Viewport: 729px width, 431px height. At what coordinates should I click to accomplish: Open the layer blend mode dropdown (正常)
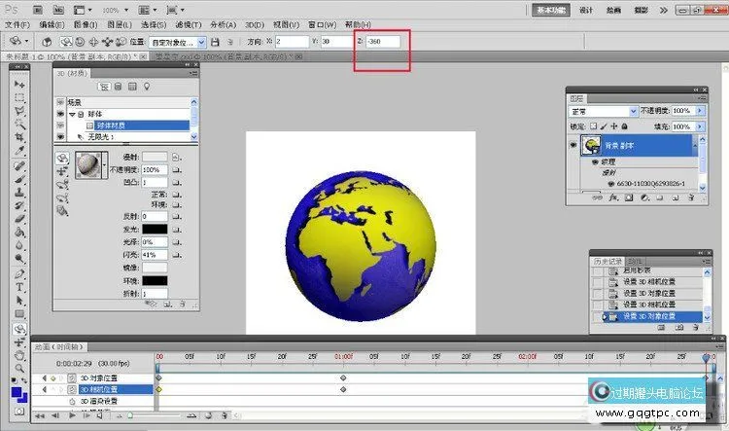tap(603, 111)
